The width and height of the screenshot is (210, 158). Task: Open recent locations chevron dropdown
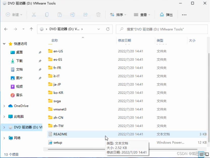tap(23, 29)
